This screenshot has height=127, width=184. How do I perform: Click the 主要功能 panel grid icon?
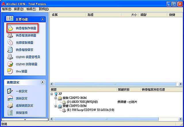10,18
